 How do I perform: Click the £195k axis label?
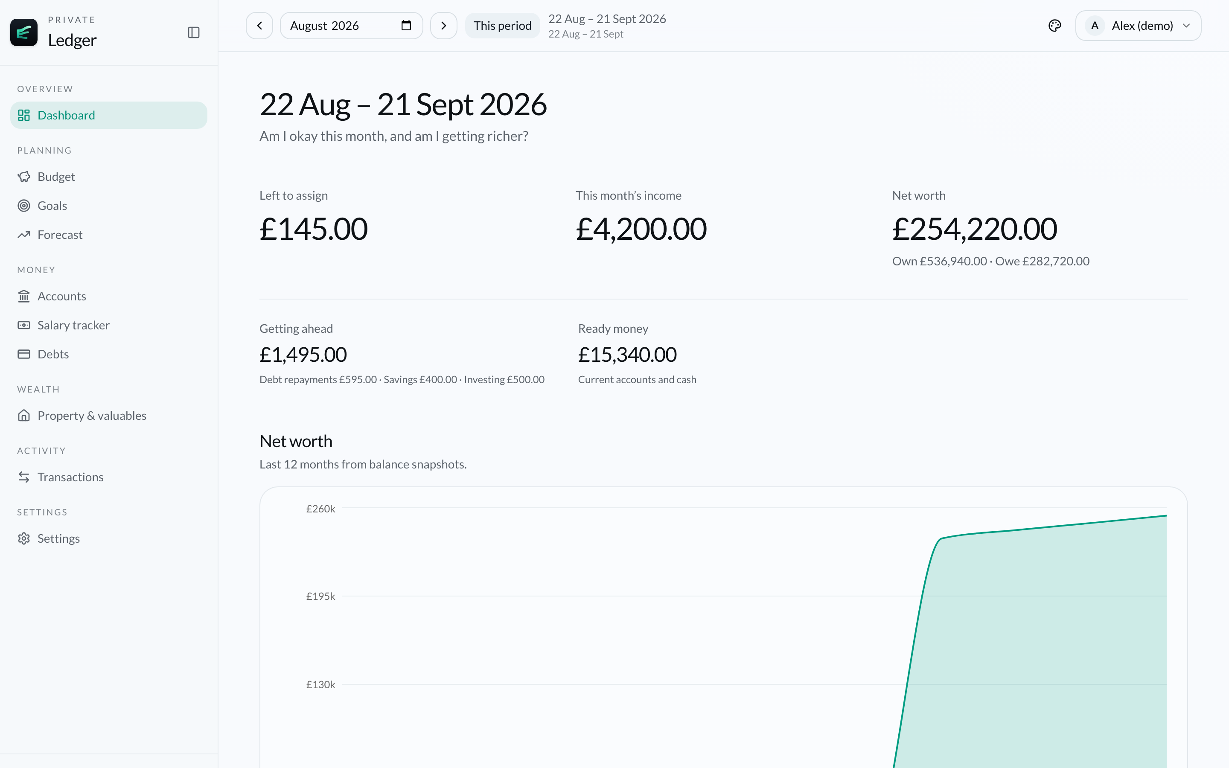point(320,596)
